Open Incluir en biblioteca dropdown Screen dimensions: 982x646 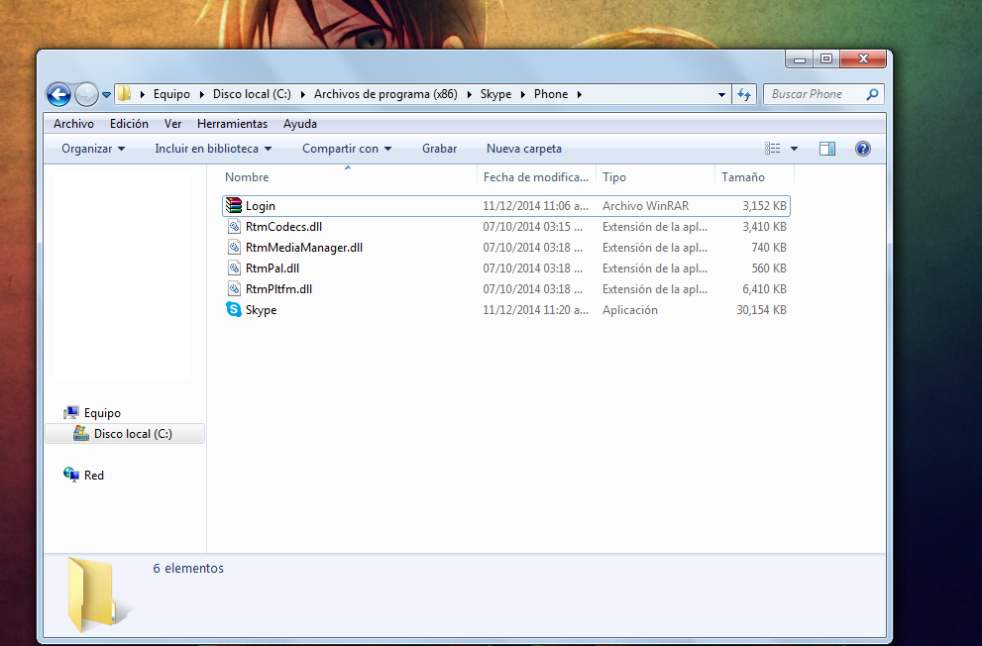pyautogui.click(x=213, y=149)
